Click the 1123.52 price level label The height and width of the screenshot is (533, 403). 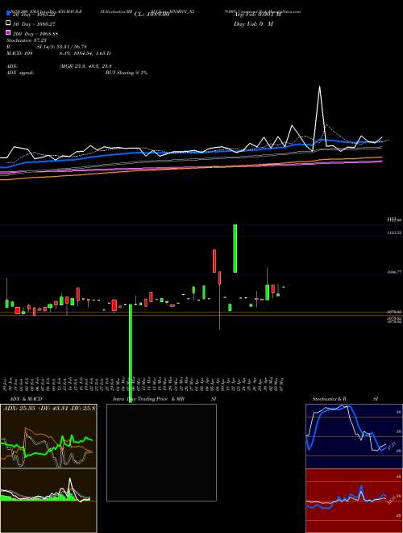[x=394, y=233]
